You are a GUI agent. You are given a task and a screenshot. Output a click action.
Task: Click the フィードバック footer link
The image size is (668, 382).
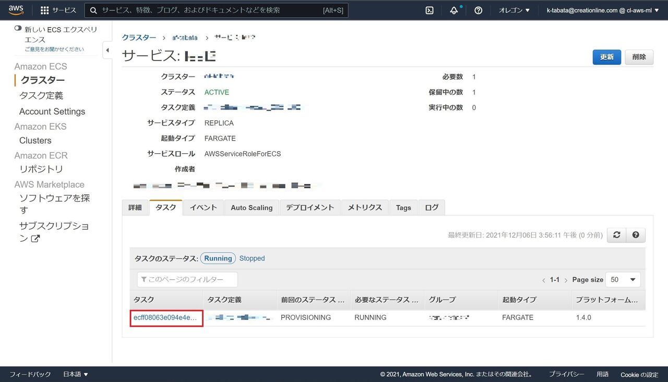[30, 374]
